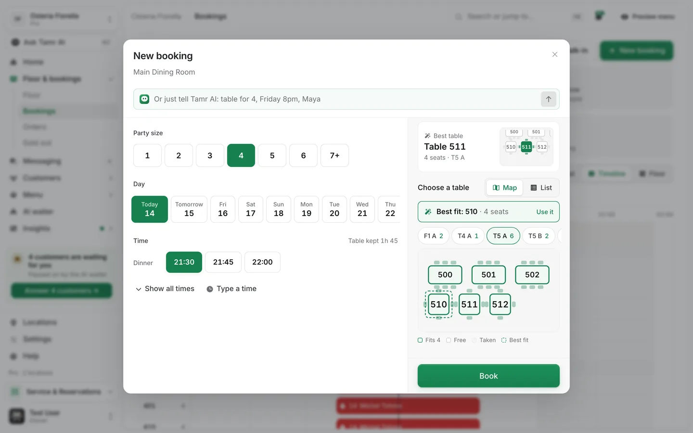Pick Today 14 as the day
This screenshot has height=433, width=693.
coord(150,209)
